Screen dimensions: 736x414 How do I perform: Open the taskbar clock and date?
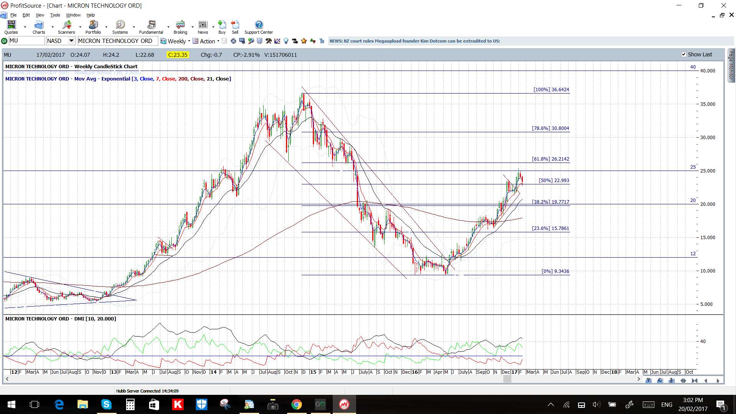click(x=693, y=404)
